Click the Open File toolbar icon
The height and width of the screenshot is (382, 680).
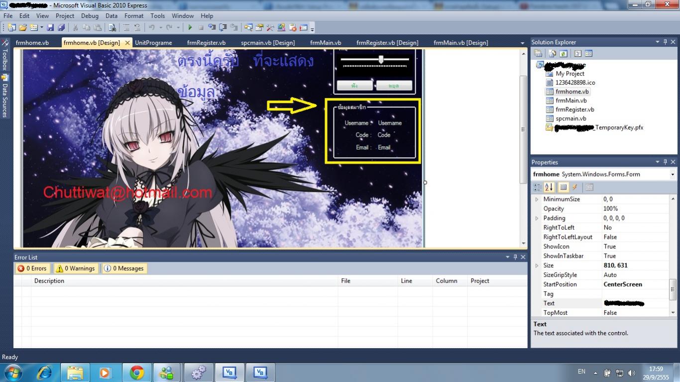click(x=23, y=27)
